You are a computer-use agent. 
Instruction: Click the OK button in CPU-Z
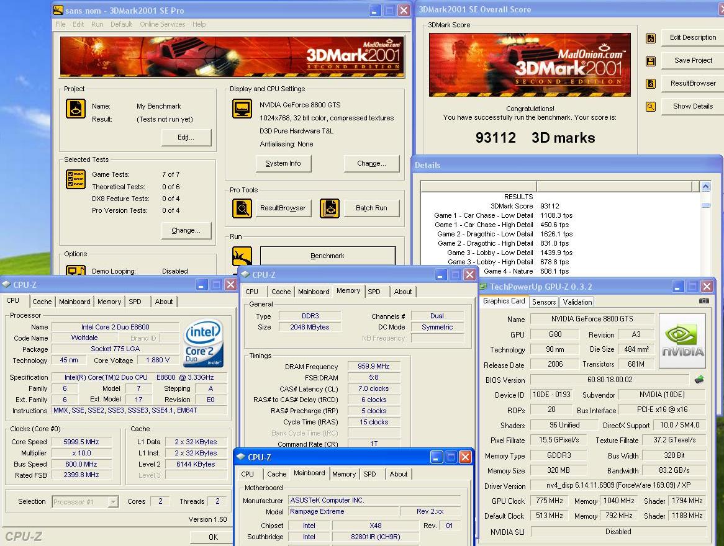[x=213, y=537]
